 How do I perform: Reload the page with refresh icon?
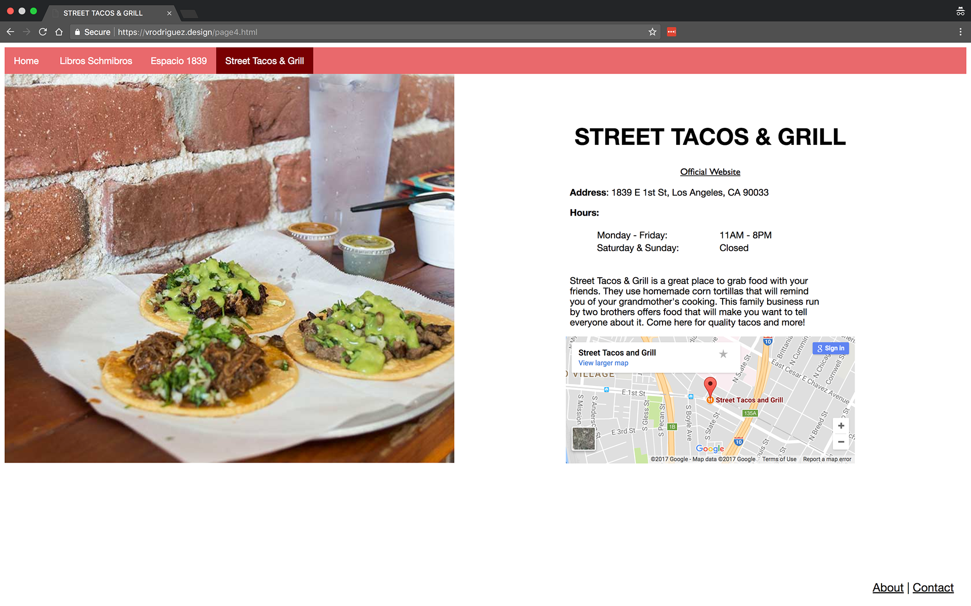tap(43, 32)
